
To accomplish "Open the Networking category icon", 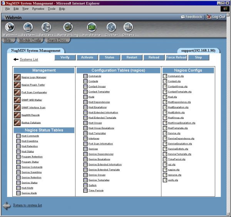I will (x=68, y=28).
